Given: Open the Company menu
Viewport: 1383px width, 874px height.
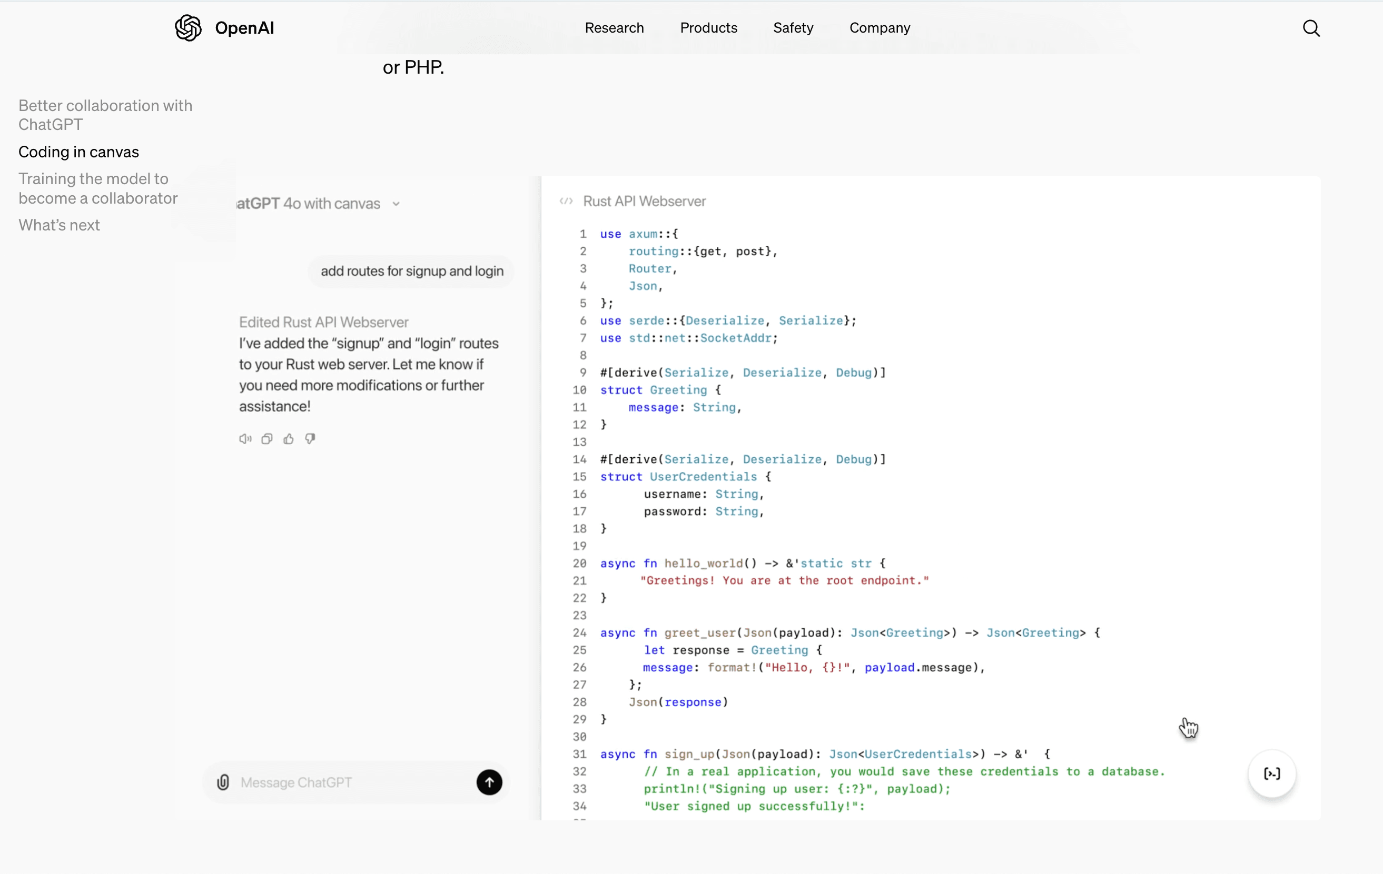Looking at the screenshot, I should pyautogui.click(x=880, y=28).
